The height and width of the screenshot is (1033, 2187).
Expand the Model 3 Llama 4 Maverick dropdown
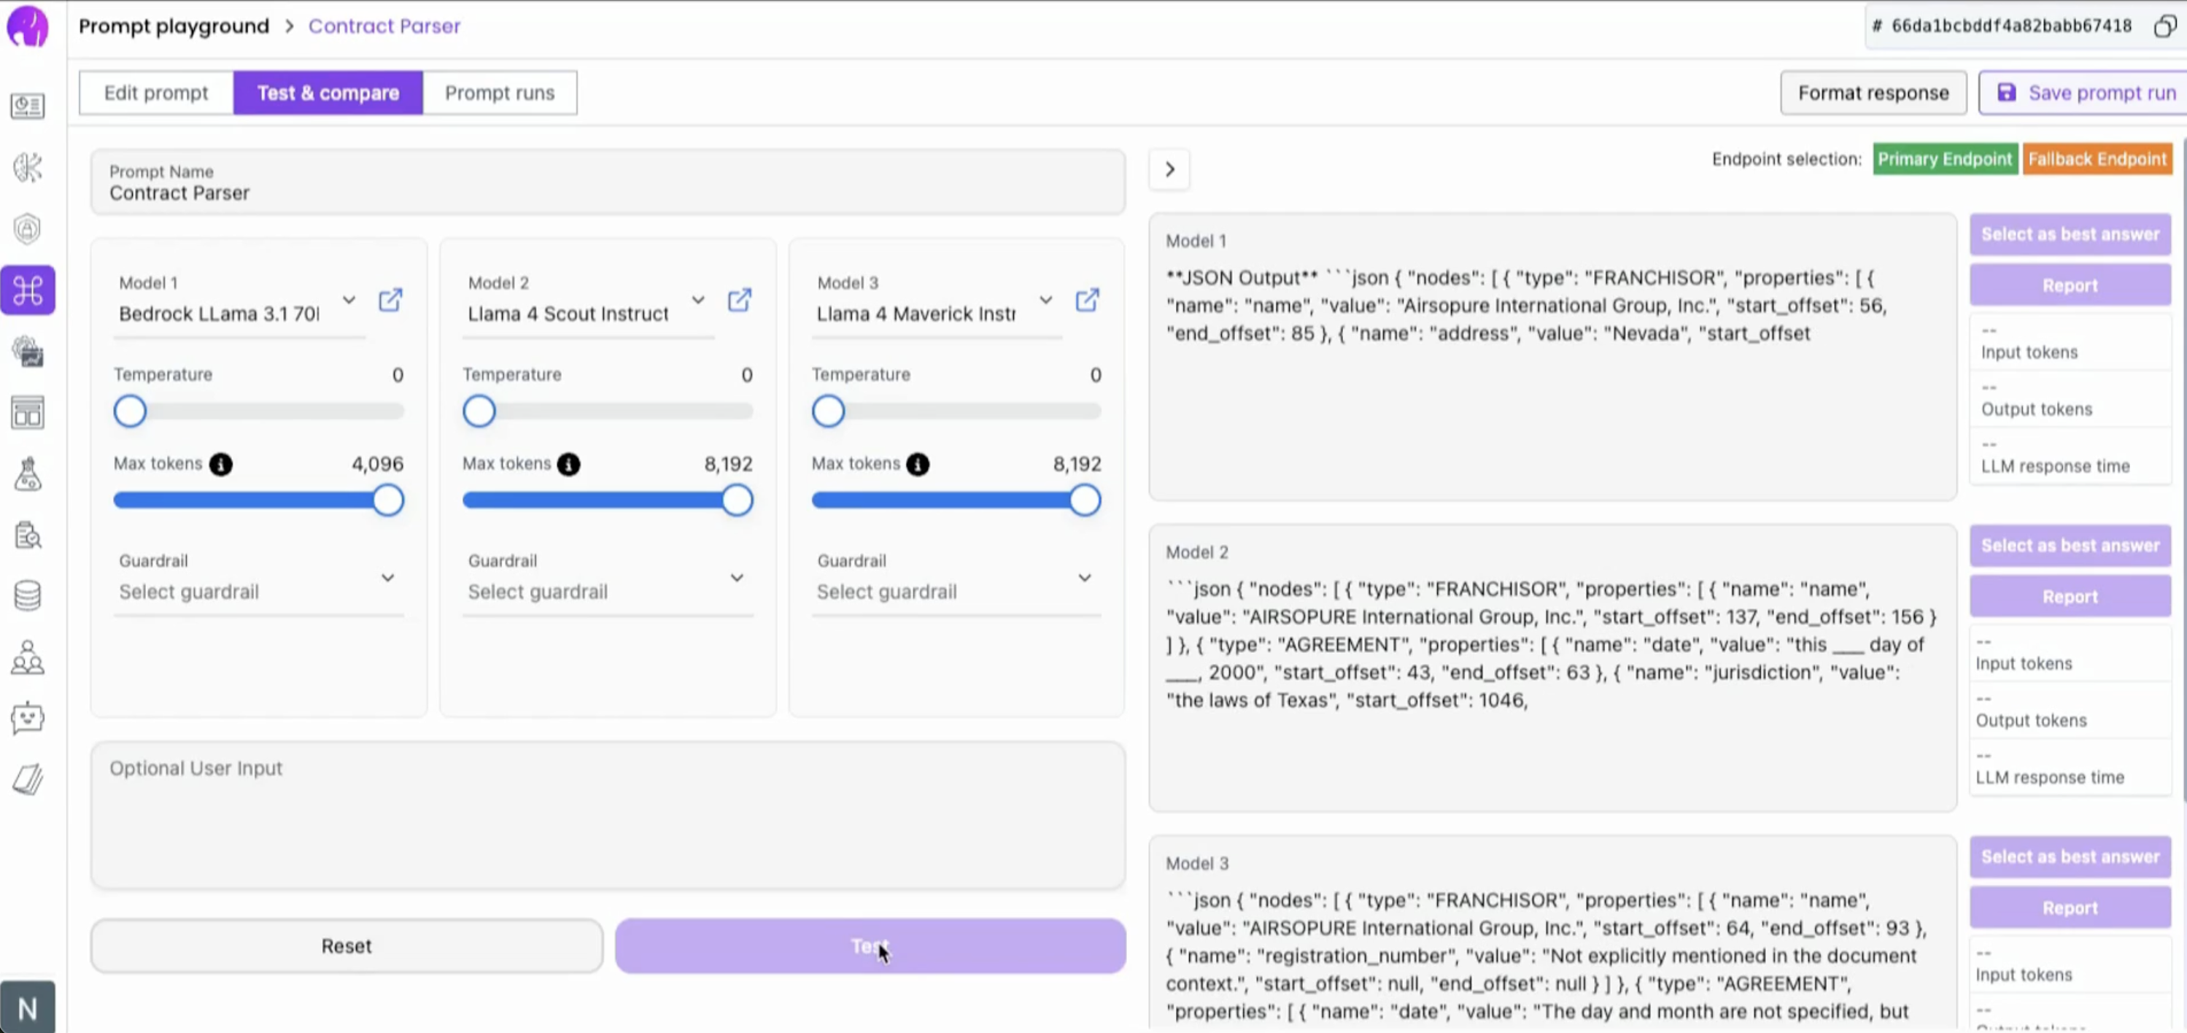click(x=1045, y=301)
